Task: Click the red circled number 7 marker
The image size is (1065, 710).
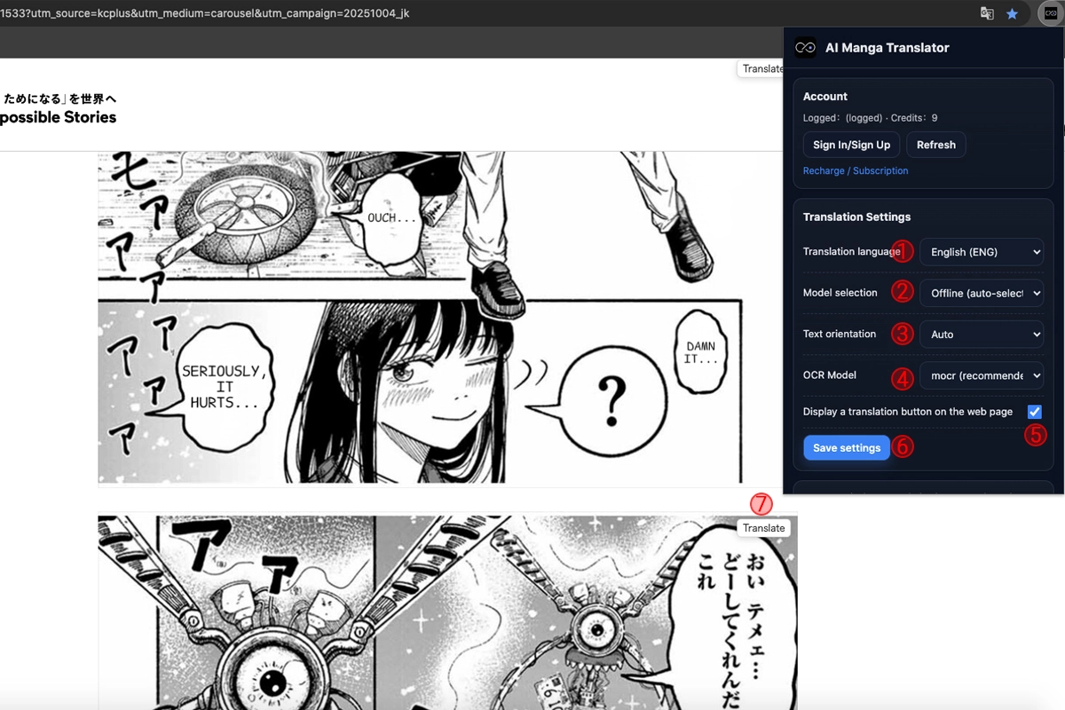Action: pyautogui.click(x=761, y=504)
